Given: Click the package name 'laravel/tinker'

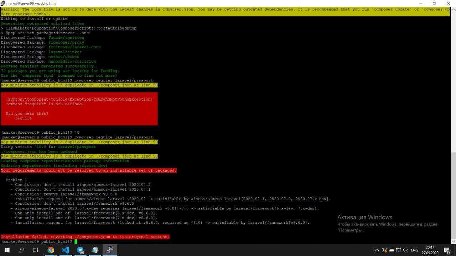Looking at the screenshot, I should point(65,52).
